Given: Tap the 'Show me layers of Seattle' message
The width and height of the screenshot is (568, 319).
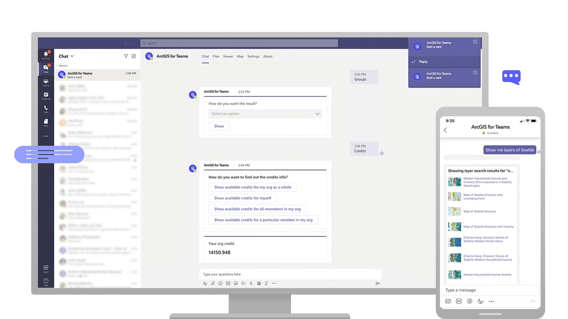Looking at the screenshot, I should pos(510,150).
